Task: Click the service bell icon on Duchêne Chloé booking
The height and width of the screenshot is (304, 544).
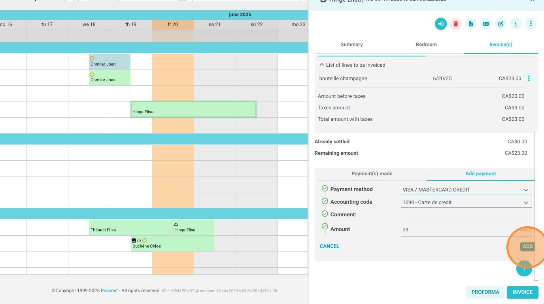Action: pyautogui.click(x=139, y=240)
